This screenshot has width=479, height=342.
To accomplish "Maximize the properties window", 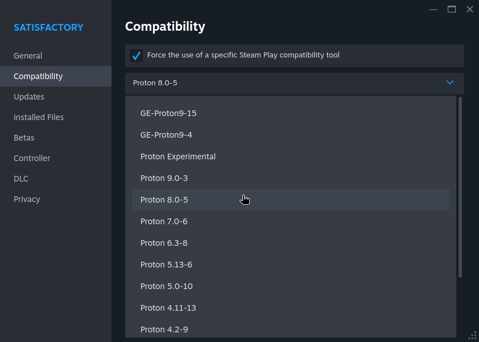I will coord(452,9).
